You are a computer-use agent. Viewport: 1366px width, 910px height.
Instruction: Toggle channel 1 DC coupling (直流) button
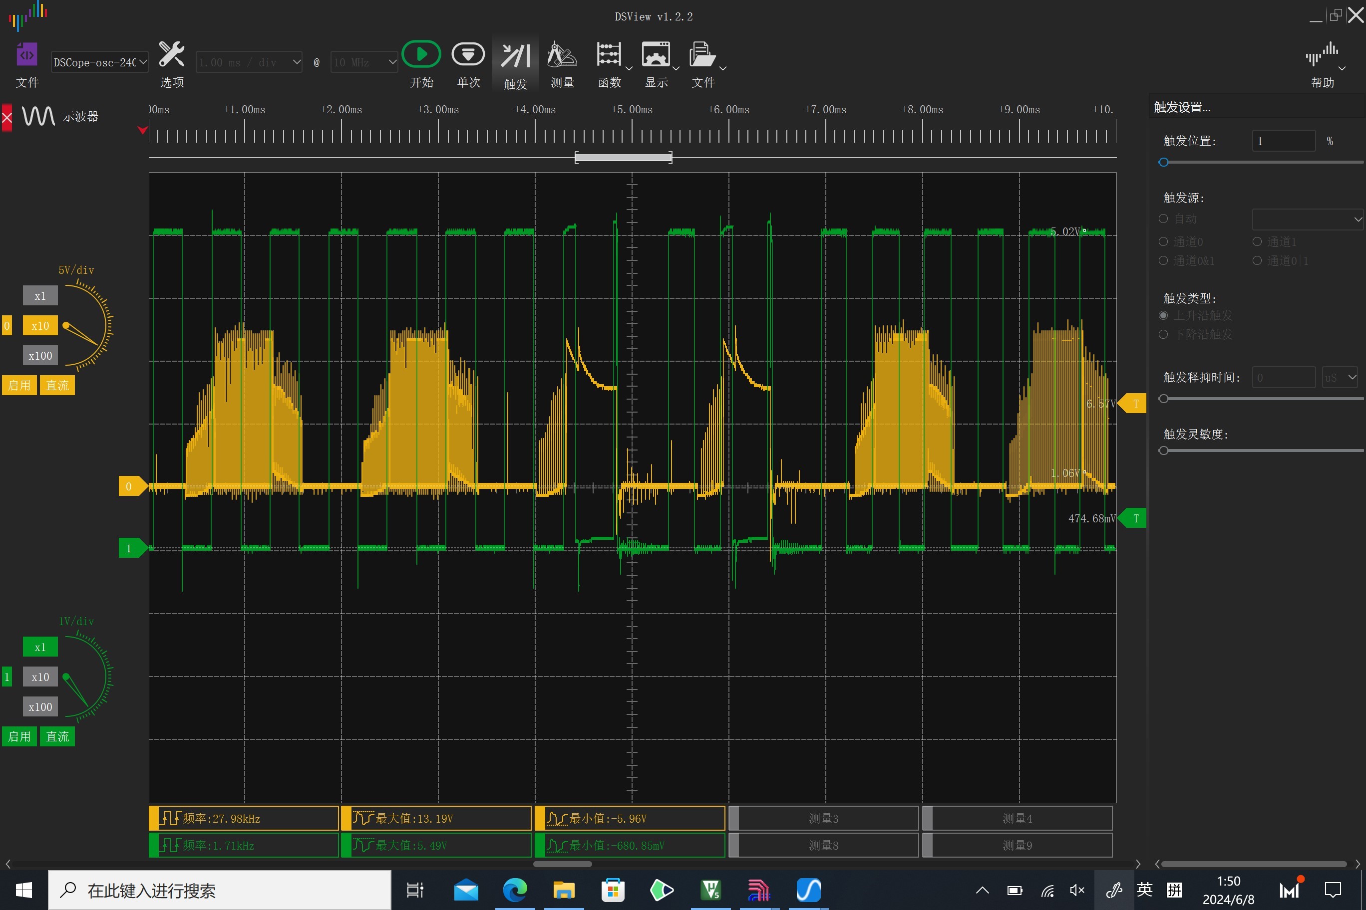point(57,736)
